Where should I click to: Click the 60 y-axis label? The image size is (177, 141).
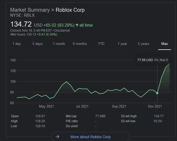(12, 103)
